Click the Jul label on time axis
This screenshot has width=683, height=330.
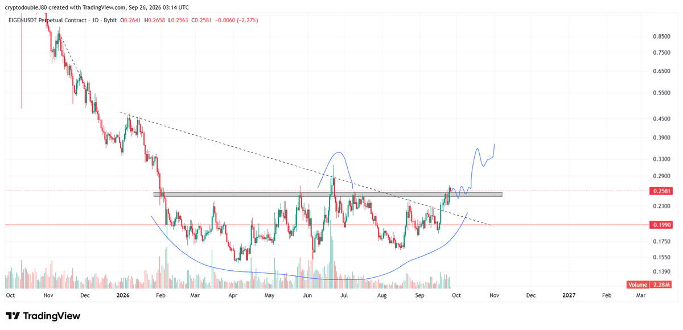point(344,296)
